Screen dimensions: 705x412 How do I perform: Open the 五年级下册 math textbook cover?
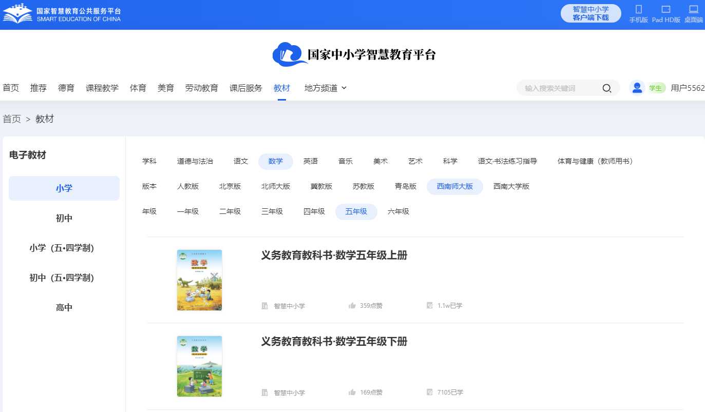[199, 366]
